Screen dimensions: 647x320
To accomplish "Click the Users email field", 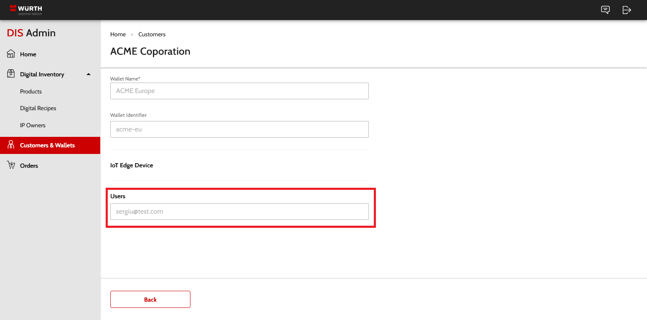I will (x=239, y=212).
